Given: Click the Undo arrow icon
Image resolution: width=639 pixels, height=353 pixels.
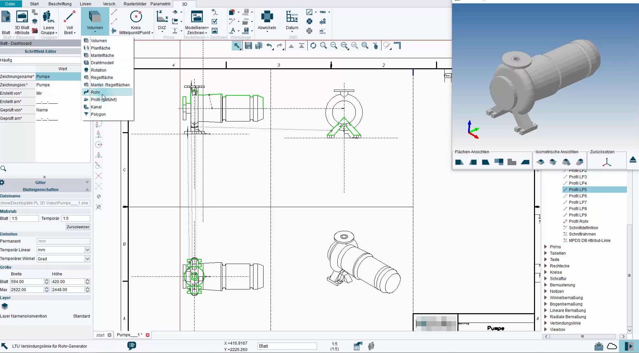Looking at the screenshot, I should [270, 46].
